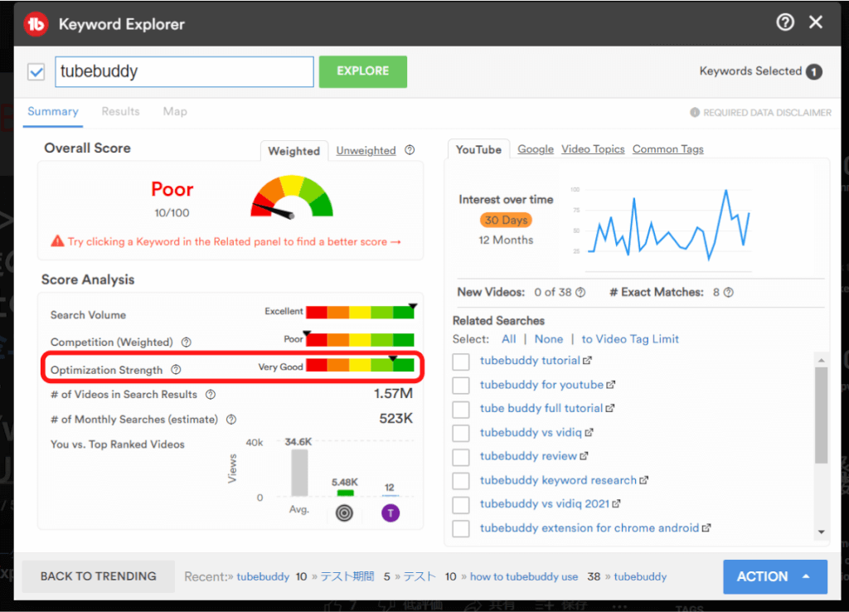Screen dimensions: 849x612
Task: Check the tube buddy full tutorial checkbox
Action: (x=461, y=409)
